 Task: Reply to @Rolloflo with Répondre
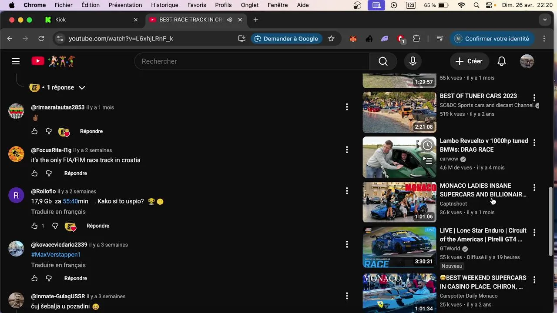tap(98, 226)
